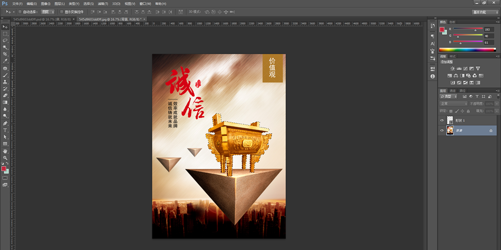Select the Crop tool
The height and width of the screenshot is (250, 501).
click(5, 54)
